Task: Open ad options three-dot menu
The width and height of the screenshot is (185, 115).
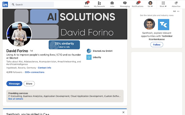Action: 178,11
